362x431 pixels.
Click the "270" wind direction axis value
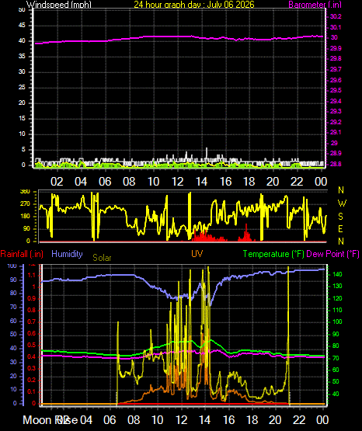tap(25, 204)
